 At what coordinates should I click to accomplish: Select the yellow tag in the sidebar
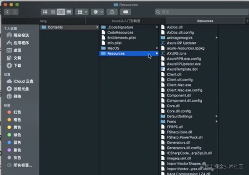(x=14, y=127)
